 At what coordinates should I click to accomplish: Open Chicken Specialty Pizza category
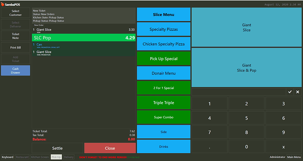[x=164, y=44]
